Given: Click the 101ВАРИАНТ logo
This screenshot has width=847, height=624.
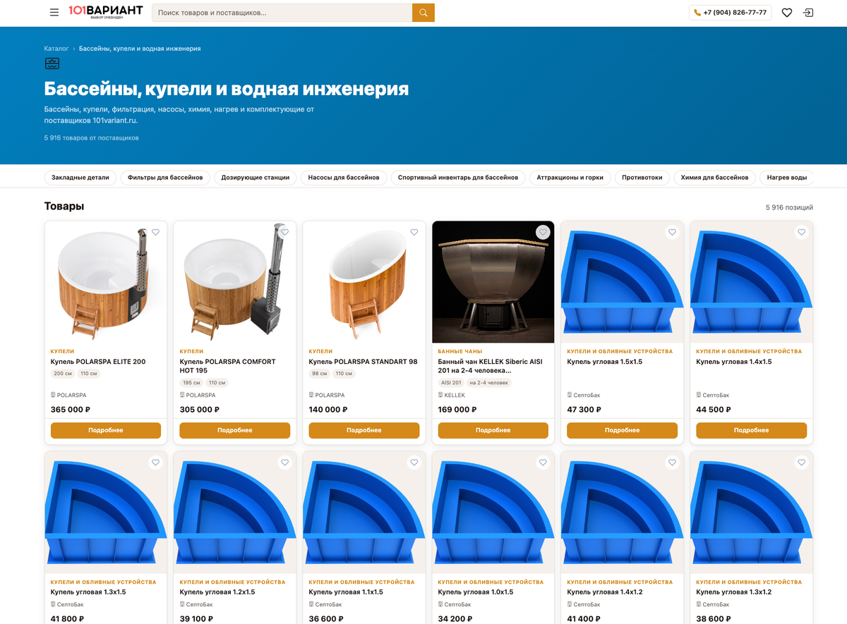Looking at the screenshot, I should pos(105,12).
